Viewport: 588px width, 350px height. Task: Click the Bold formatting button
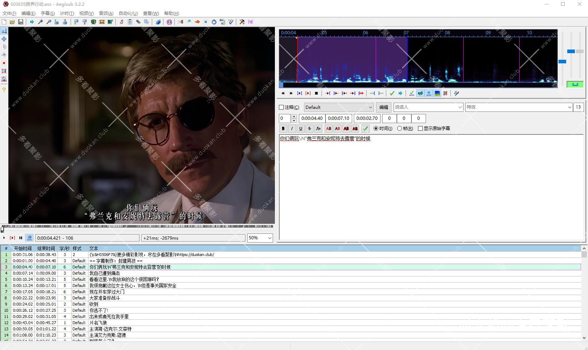point(283,129)
